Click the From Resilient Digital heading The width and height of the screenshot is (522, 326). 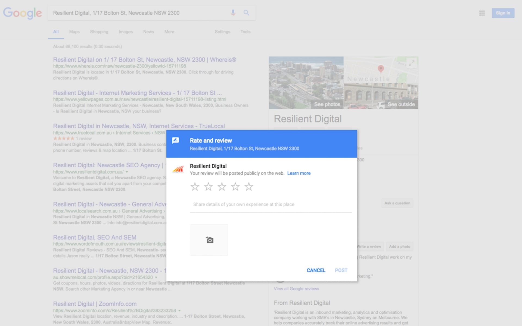(x=302, y=303)
